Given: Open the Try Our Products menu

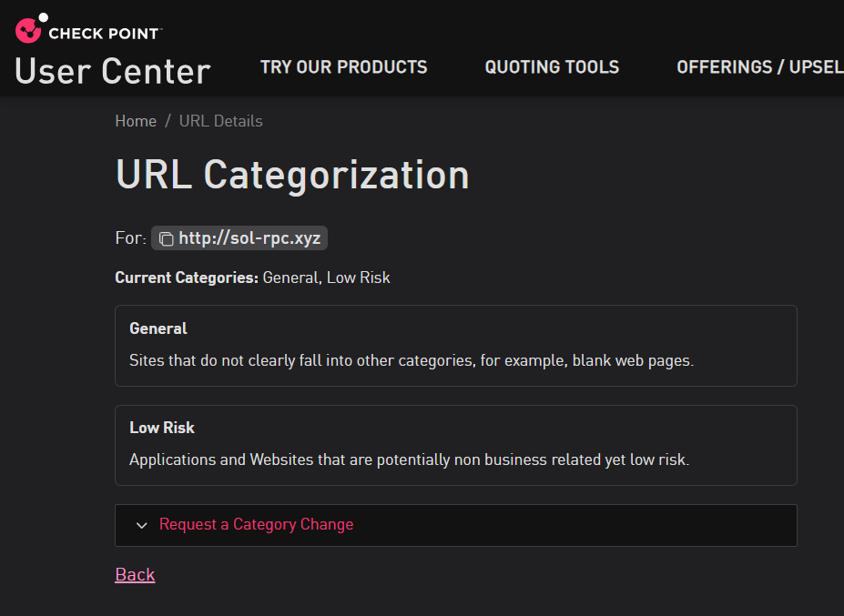Looking at the screenshot, I should click(x=343, y=67).
